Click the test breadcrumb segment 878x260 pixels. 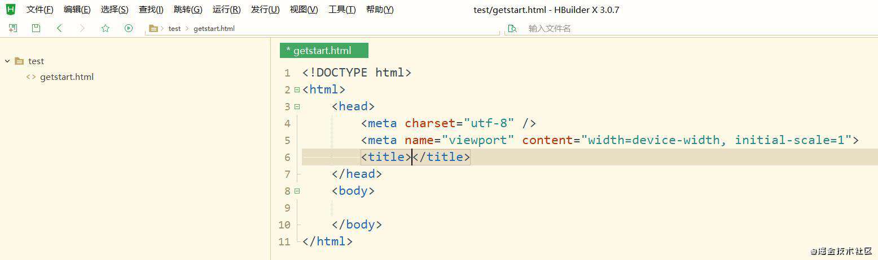[174, 28]
